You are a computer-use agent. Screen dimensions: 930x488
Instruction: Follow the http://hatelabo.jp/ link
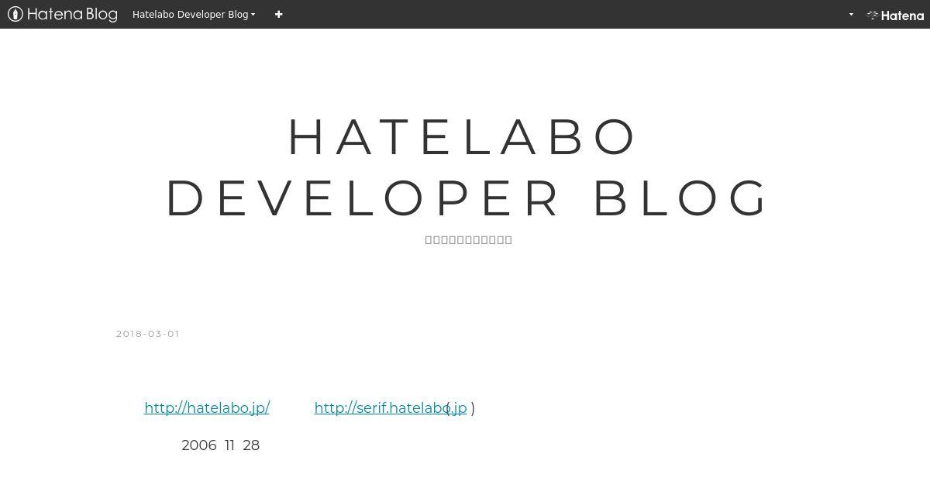(207, 407)
